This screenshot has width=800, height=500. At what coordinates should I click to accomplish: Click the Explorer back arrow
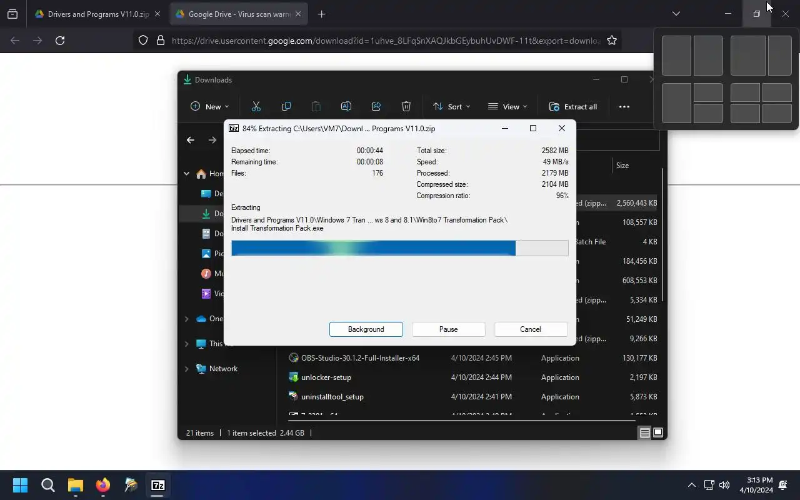tap(191, 140)
